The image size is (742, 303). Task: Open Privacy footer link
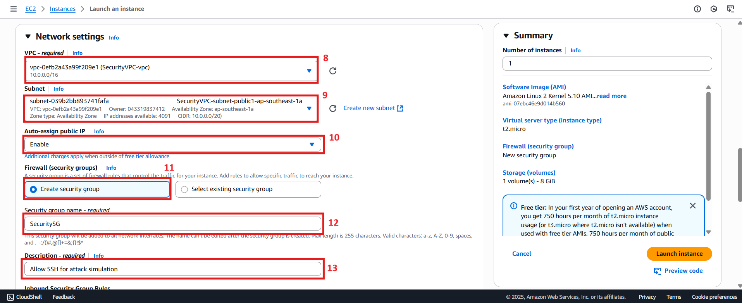tap(647, 297)
